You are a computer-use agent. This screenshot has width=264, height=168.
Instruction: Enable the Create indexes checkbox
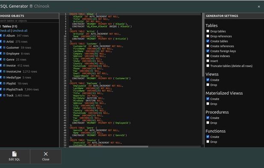(x=208, y=56)
